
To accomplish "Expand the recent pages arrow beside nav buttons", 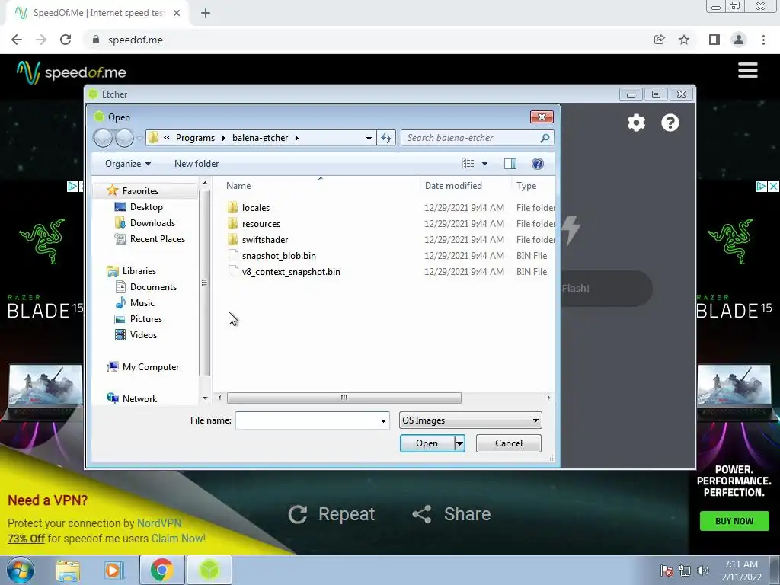I will coord(139,138).
